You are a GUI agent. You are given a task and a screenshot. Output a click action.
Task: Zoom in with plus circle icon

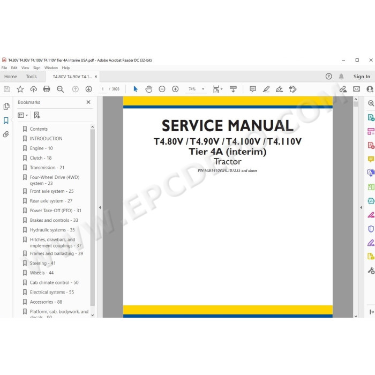[x=175, y=89]
